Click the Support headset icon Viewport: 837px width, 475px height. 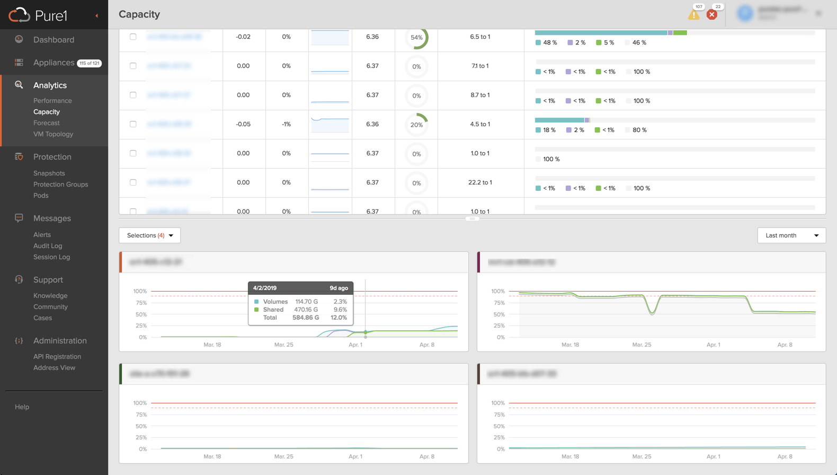19,279
